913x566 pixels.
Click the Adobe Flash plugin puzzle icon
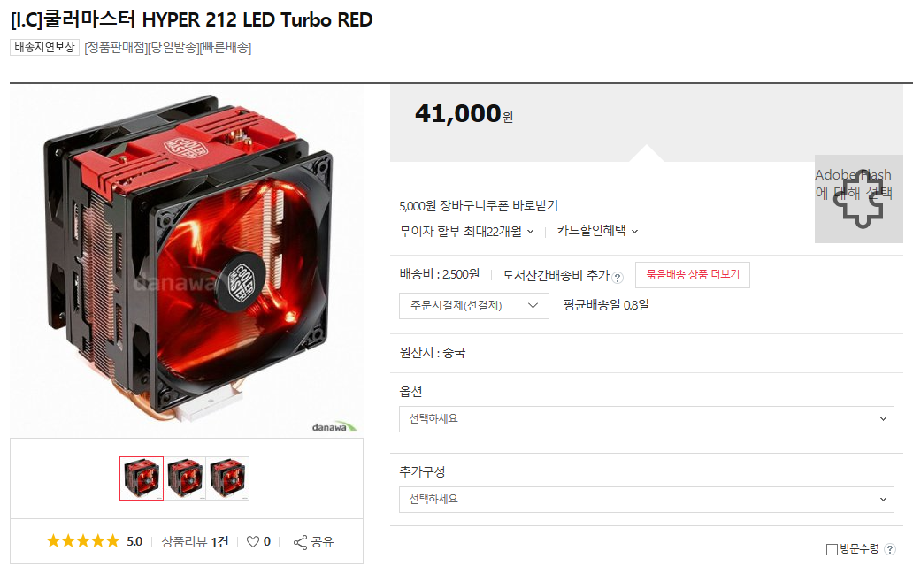coord(859,199)
